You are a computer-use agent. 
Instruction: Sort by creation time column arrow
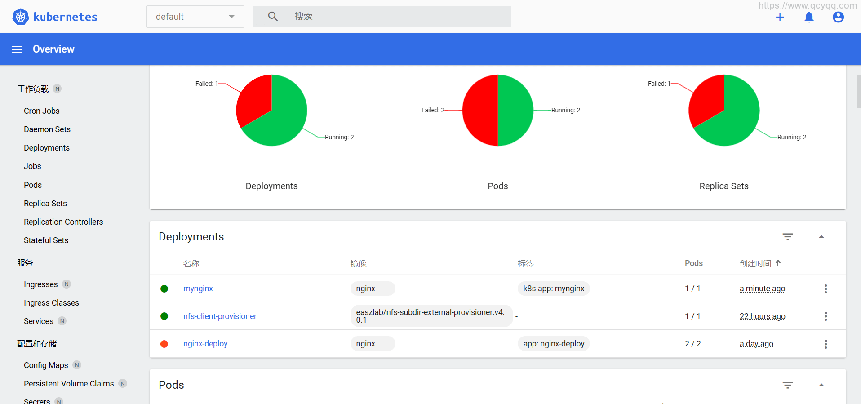(778, 263)
